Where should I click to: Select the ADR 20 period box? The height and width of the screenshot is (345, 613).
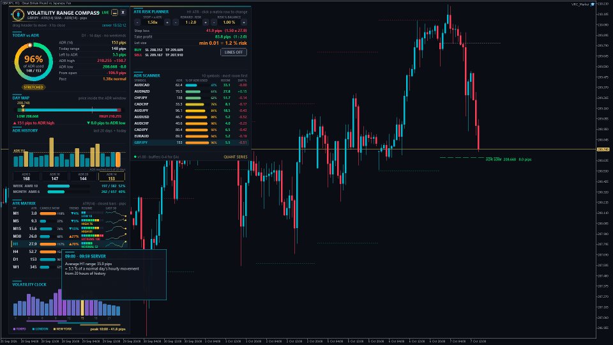point(83,177)
